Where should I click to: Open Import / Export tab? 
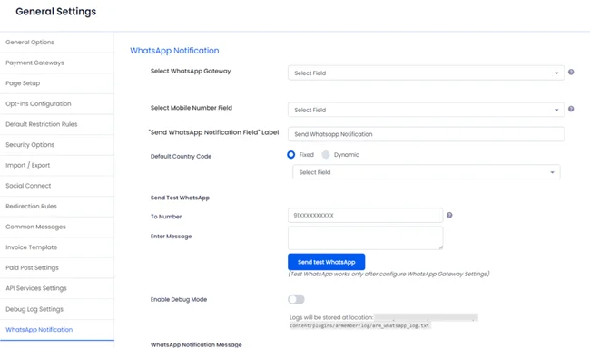[56, 165]
